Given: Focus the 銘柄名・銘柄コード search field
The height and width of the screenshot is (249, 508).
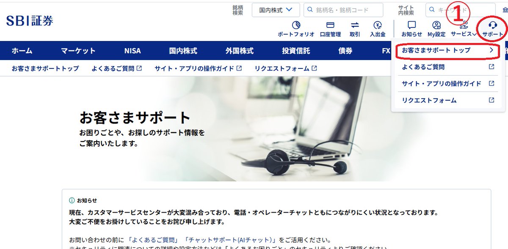Looking at the screenshot, I should (x=343, y=10).
